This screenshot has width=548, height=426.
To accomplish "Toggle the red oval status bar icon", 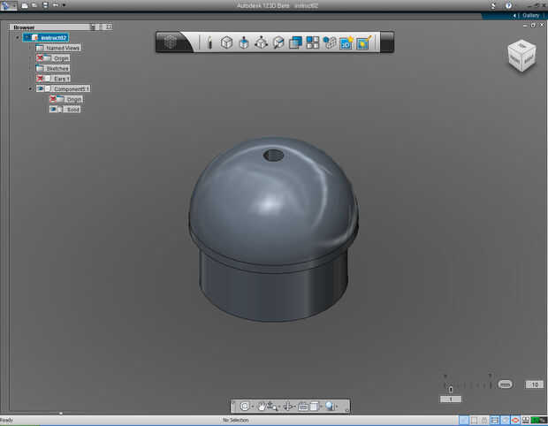I will [515, 420].
